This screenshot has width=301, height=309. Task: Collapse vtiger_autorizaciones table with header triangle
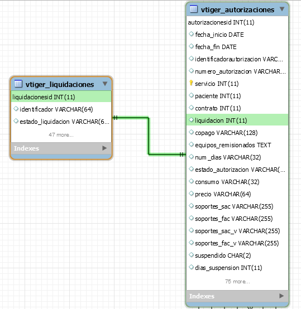click(x=282, y=9)
